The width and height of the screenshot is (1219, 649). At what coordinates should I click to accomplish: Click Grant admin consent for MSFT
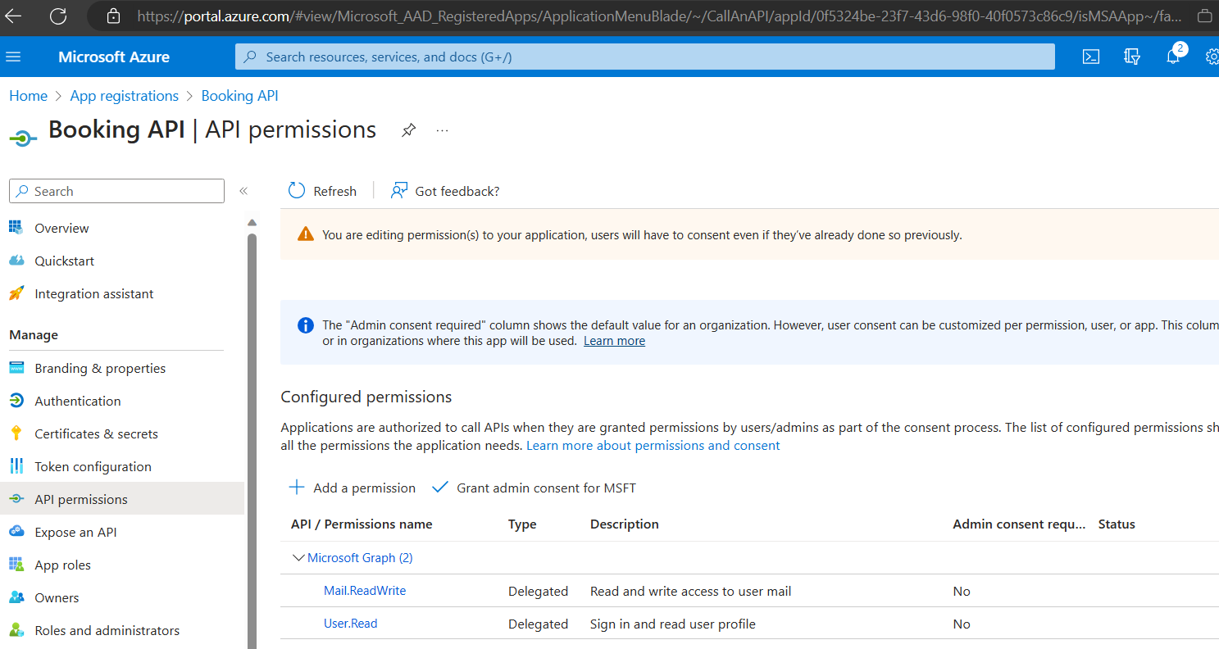(534, 488)
